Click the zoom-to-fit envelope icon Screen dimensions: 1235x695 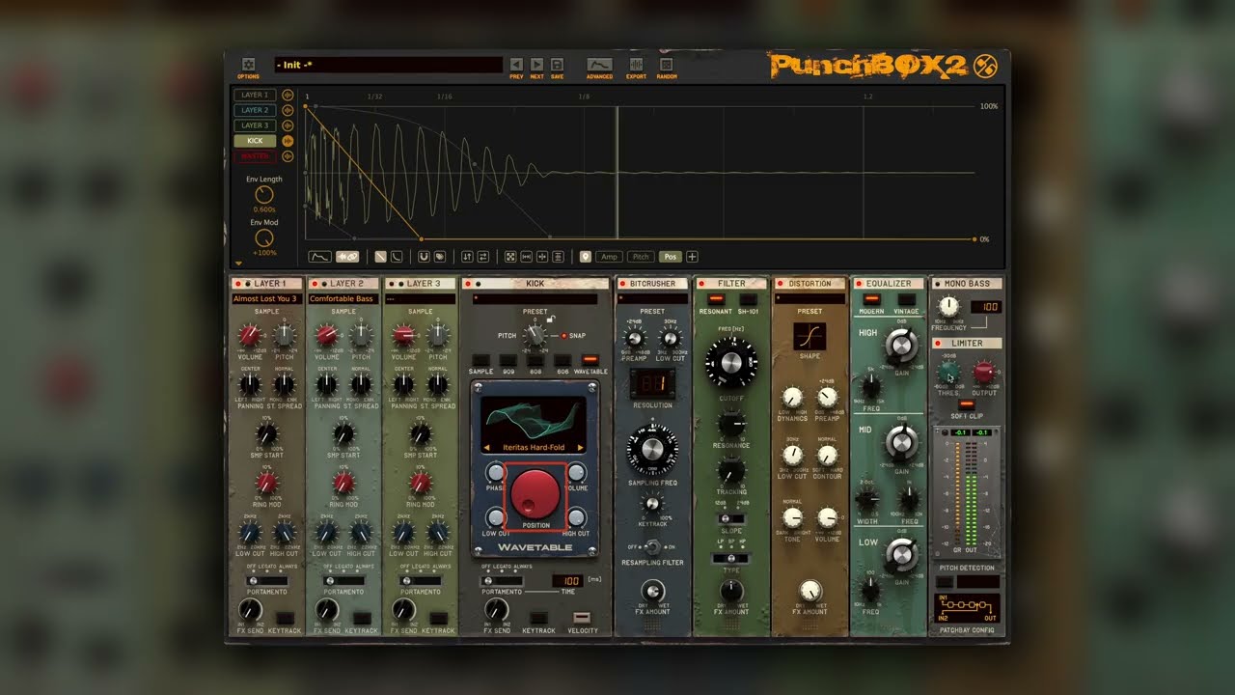(511, 257)
